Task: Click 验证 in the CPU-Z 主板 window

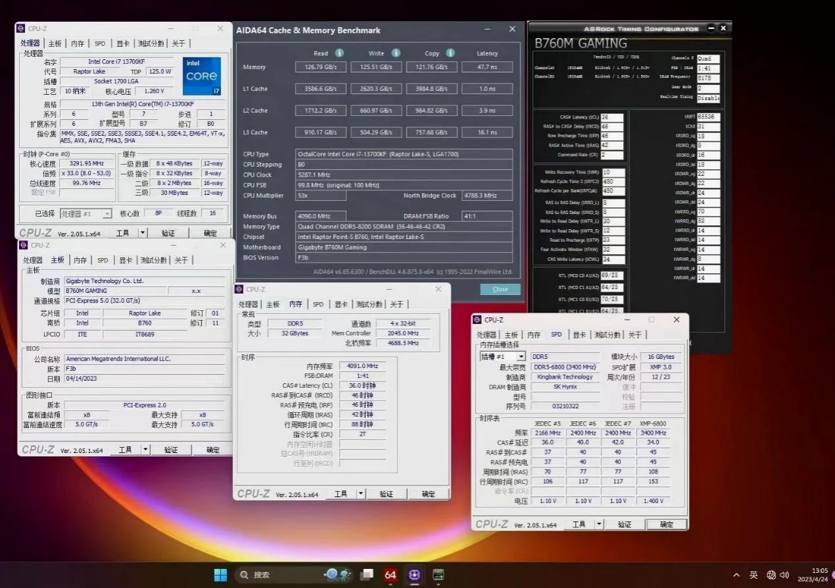Action: (171, 450)
